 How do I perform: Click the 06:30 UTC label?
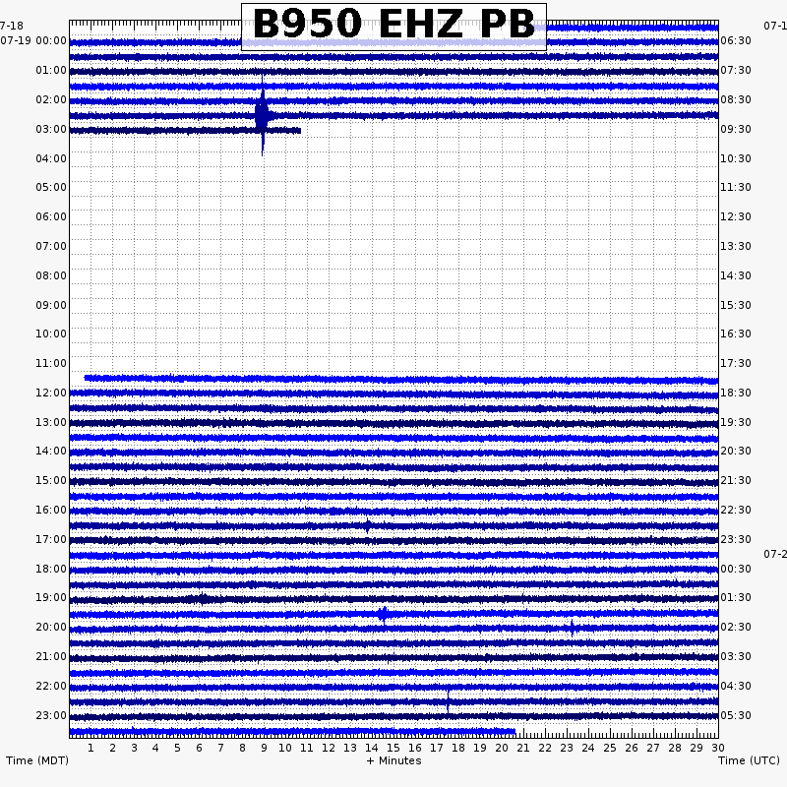736,40
